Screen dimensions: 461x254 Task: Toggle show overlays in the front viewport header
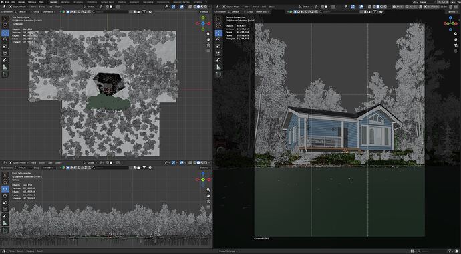182,162
